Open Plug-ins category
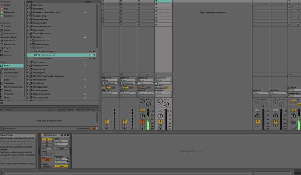 8,48
